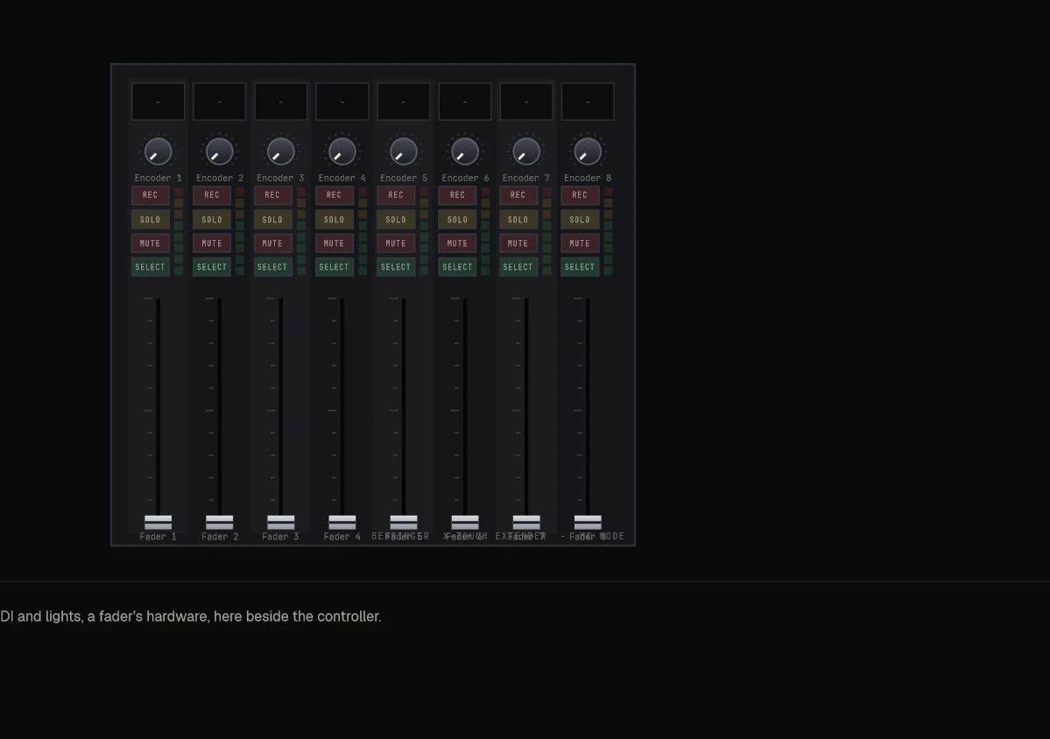This screenshot has height=739, width=1050.
Task: Click the 'Encoder 8' label
Action: (x=588, y=178)
